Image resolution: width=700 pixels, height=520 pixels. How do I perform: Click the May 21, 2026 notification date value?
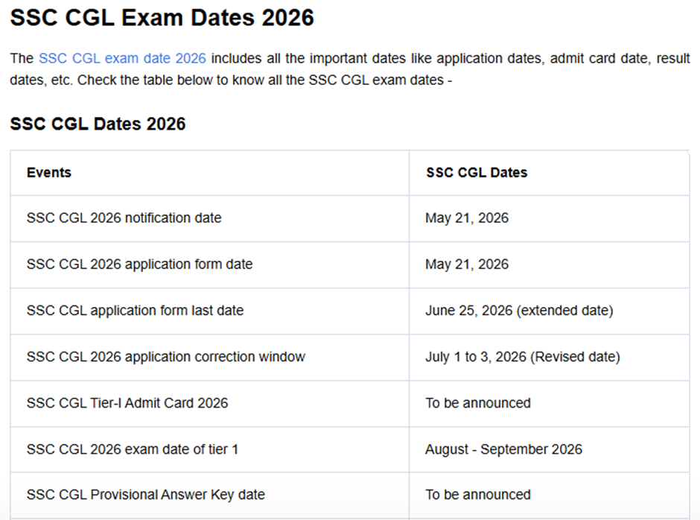466,218
